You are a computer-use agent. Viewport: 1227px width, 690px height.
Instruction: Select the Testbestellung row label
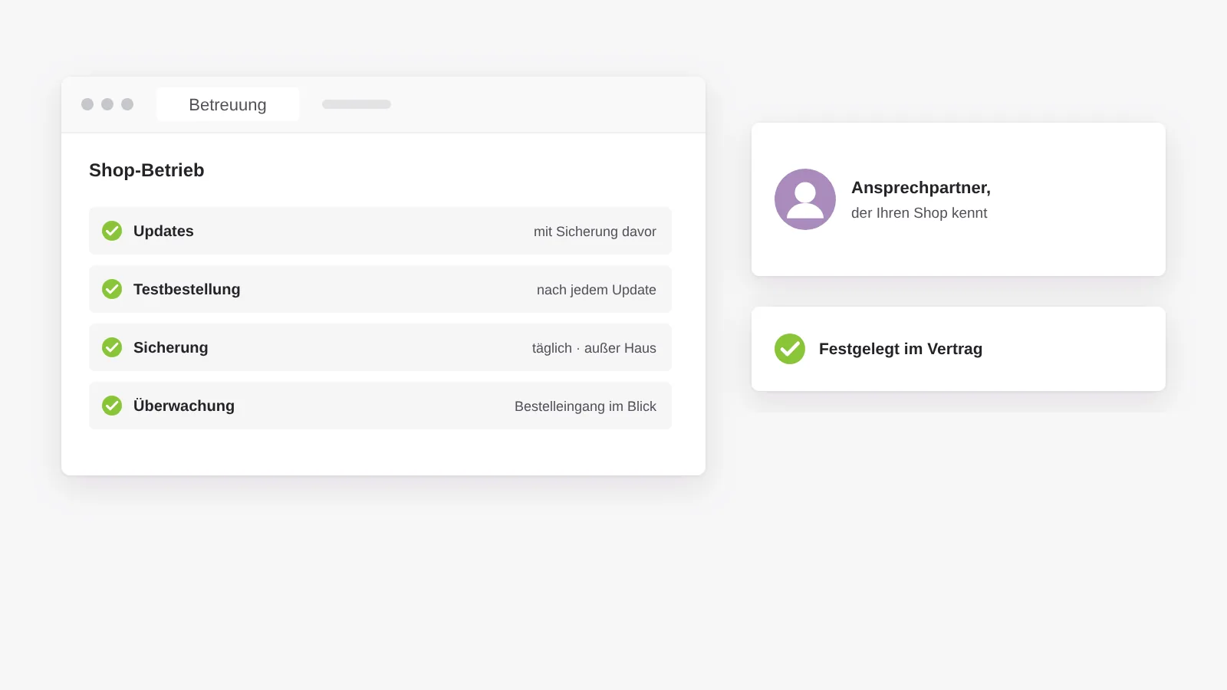[x=187, y=289]
